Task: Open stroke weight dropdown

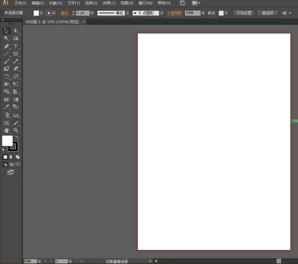Action: 92,13
